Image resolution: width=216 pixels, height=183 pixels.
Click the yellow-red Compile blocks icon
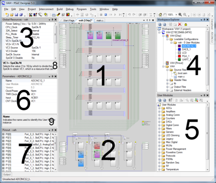pos(58,15)
